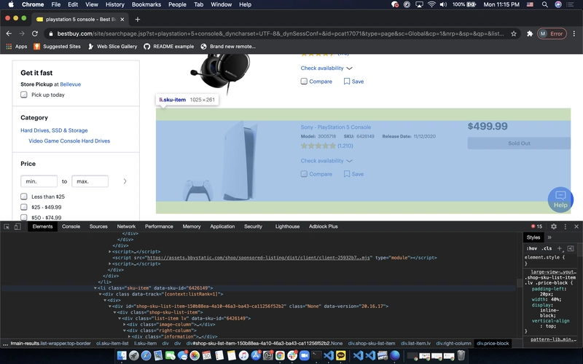Viewport: 583px width, 364px height.
Task: Switch to Network tab in DevTools
Action: coord(126,226)
